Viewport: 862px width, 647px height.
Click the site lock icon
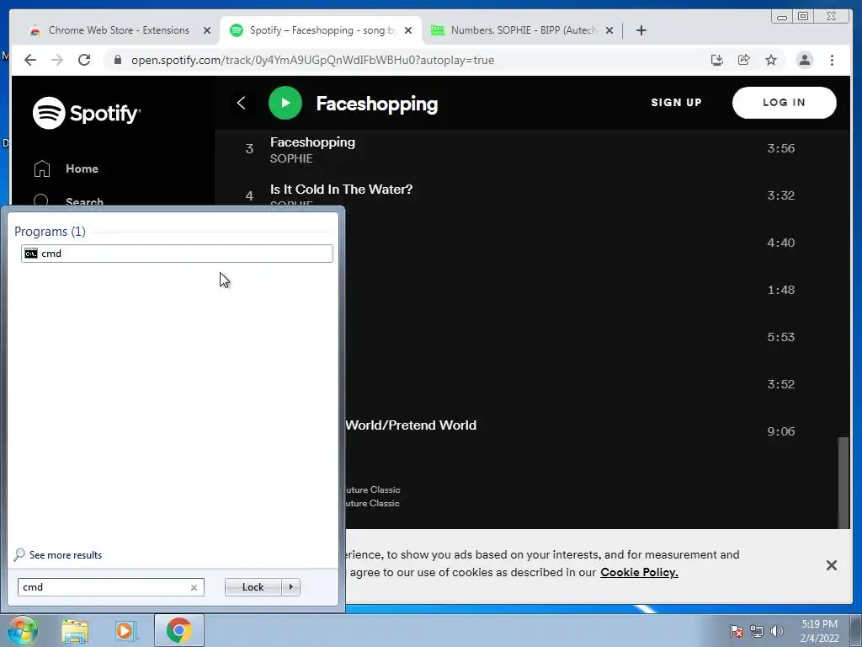tap(118, 60)
